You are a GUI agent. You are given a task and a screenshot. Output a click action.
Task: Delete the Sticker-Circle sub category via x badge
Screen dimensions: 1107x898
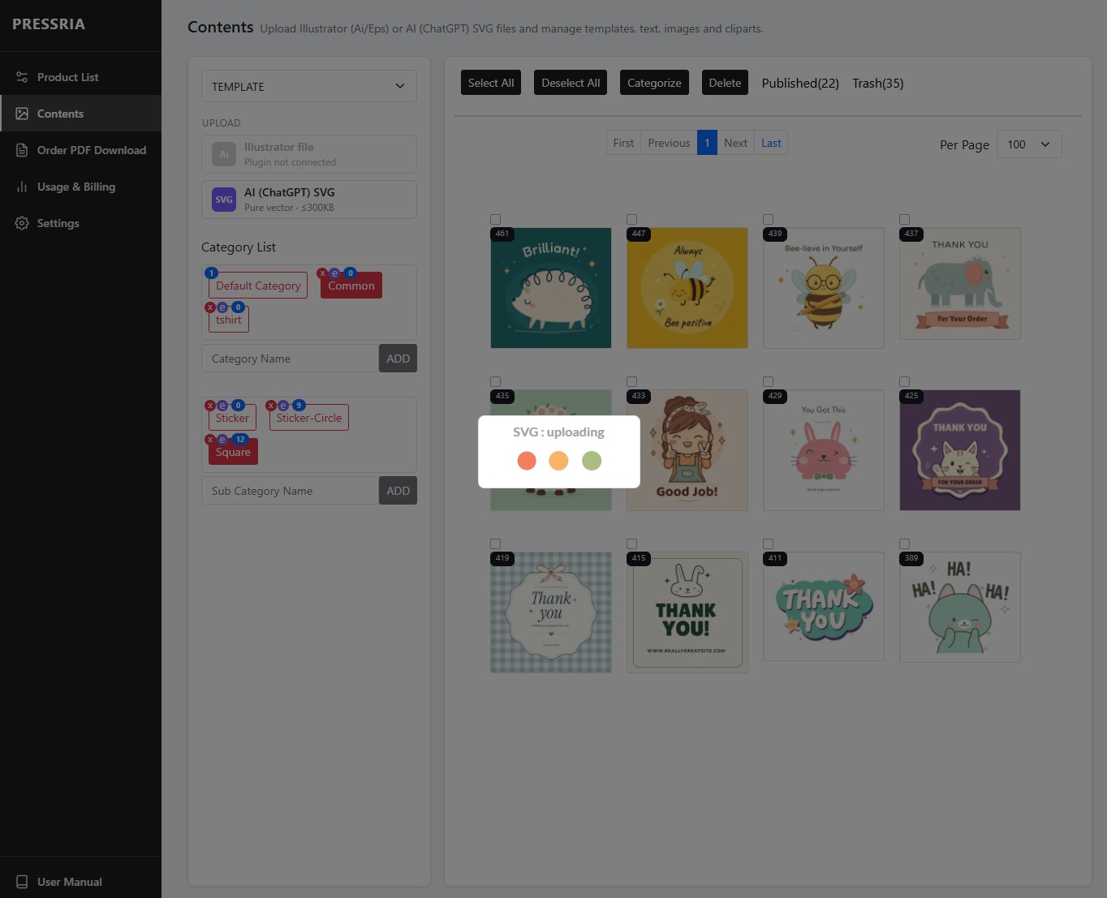click(x=271, y=406)
